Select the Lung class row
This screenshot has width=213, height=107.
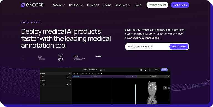(x=56, y=81)
